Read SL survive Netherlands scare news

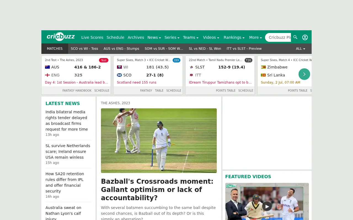click(68, 152)
